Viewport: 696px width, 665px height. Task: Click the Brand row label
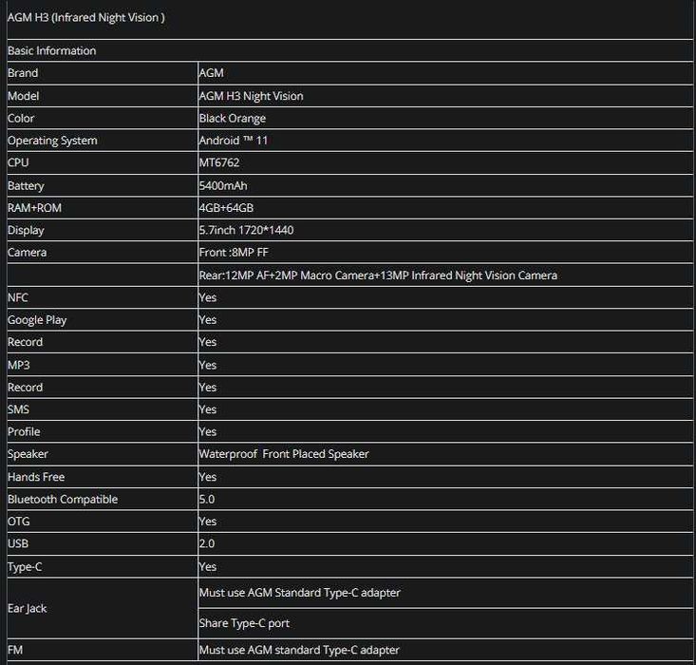click(x=23, y=73)
